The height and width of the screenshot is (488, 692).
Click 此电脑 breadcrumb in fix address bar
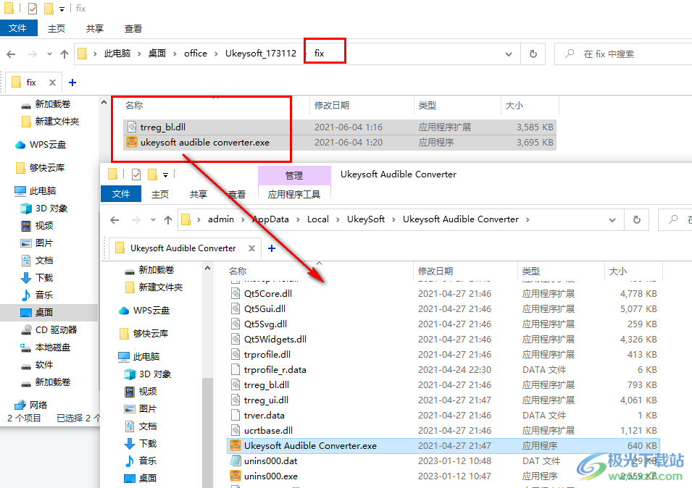(x=117, y=54)
